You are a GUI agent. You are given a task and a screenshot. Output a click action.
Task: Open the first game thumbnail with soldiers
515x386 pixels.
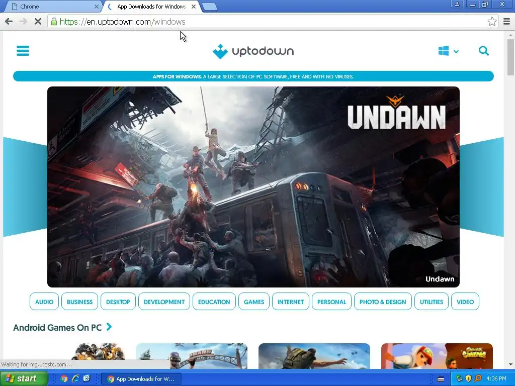click(99, 352)
